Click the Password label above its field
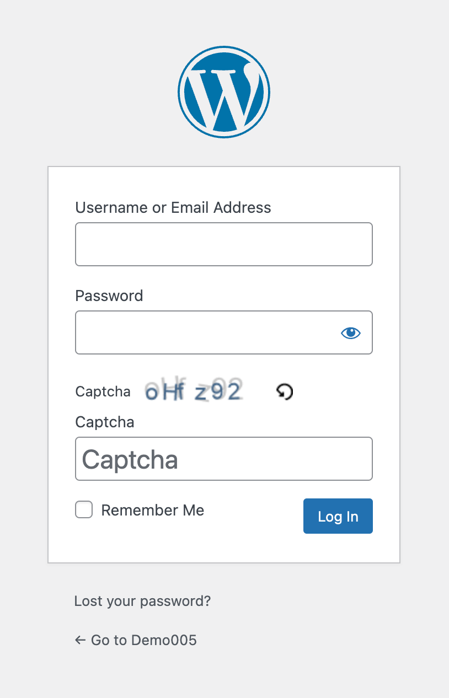Screen dimensions: 449x698 pos(109,296)
